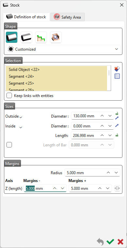Click the clear selection eraser icon

117,69
